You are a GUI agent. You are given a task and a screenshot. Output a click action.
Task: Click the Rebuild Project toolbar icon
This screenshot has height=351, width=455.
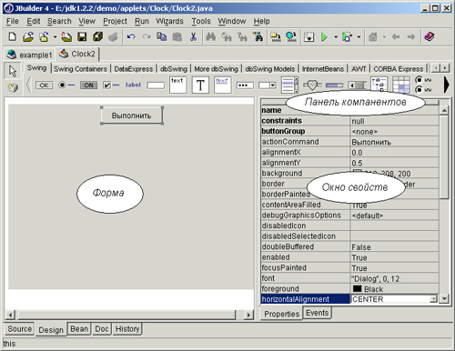tap(291, 37)
